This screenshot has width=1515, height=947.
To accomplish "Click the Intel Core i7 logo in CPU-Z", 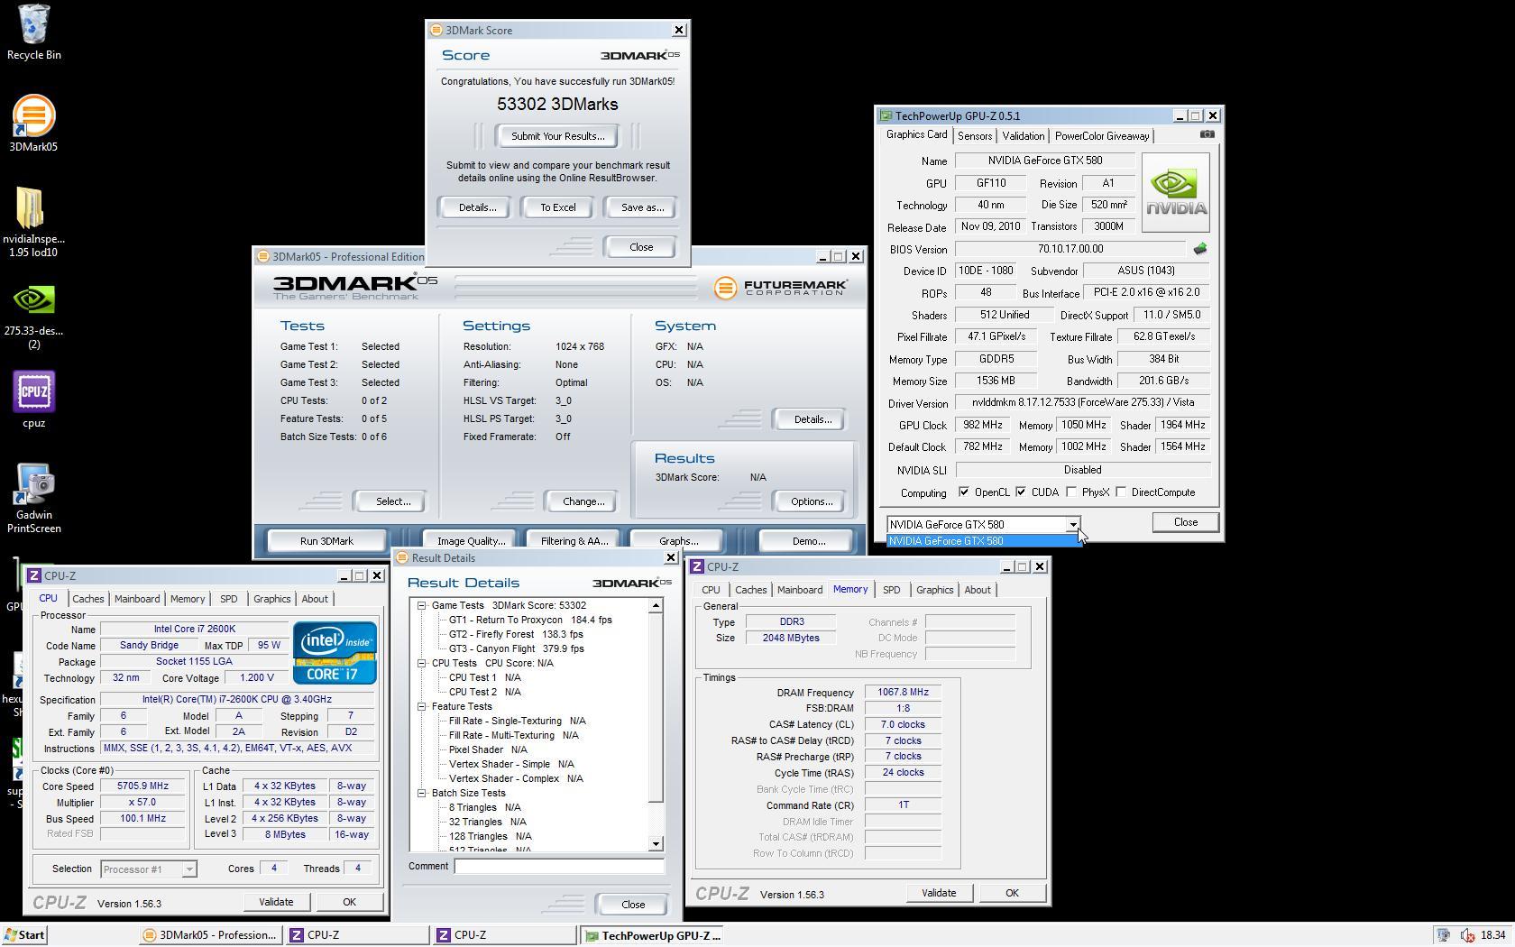I will [334, 652].
